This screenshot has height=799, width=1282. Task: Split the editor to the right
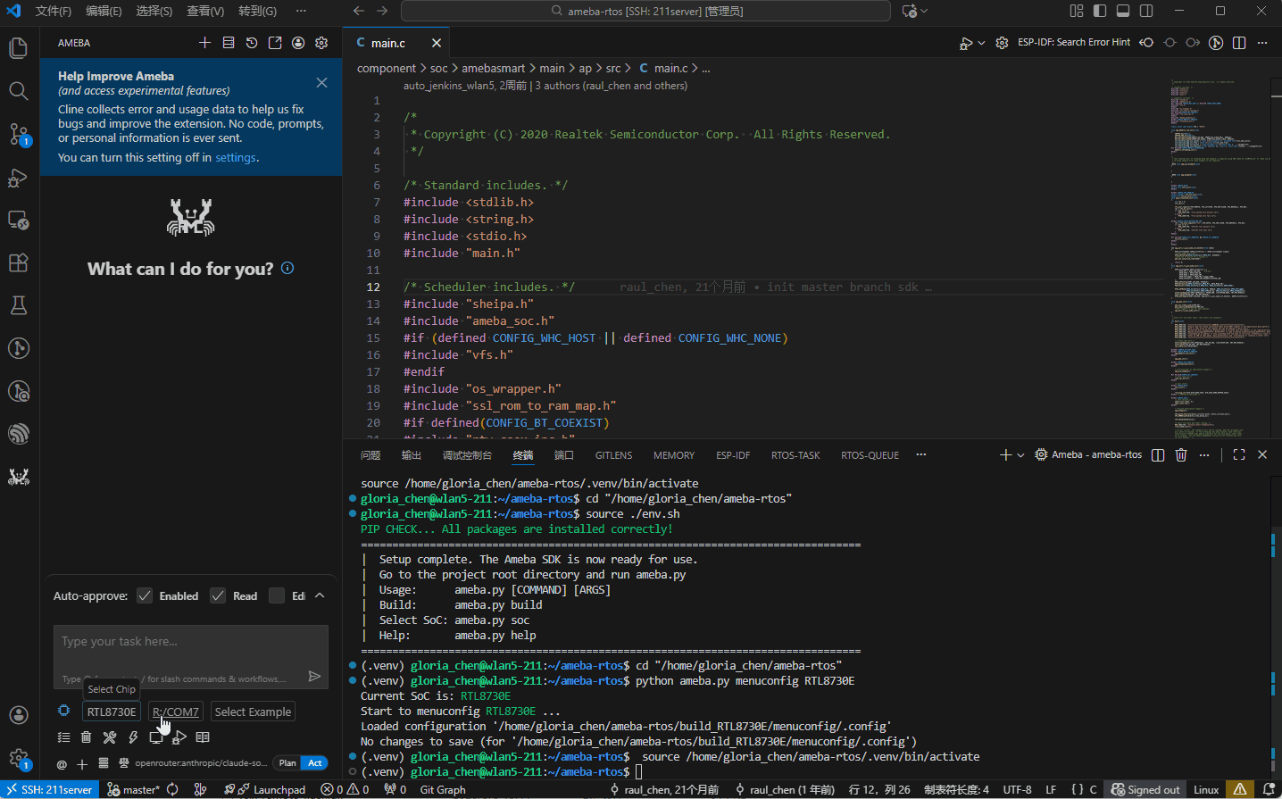[1239, 43]
